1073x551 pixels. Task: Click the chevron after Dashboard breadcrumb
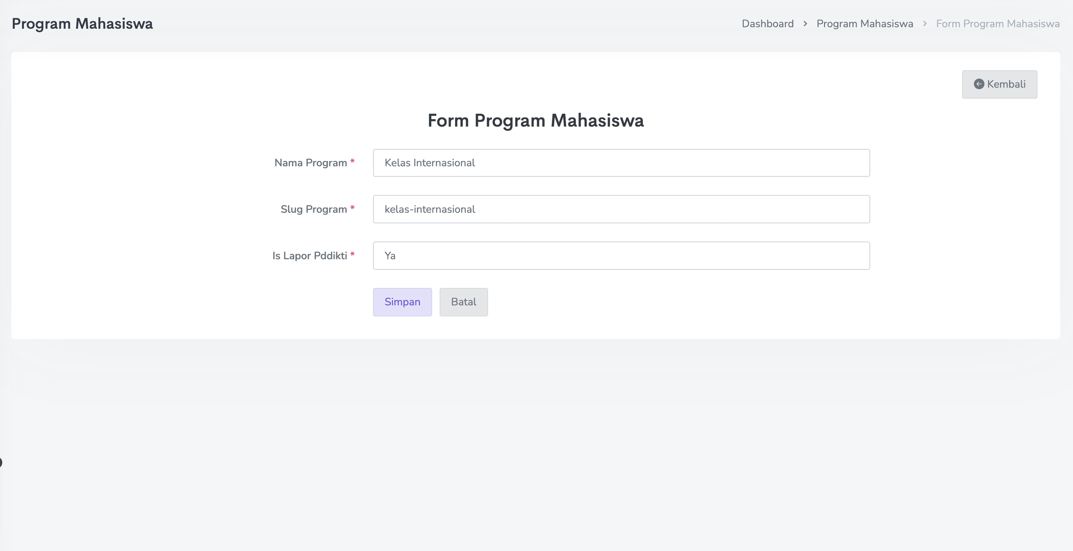coord(805,24)
